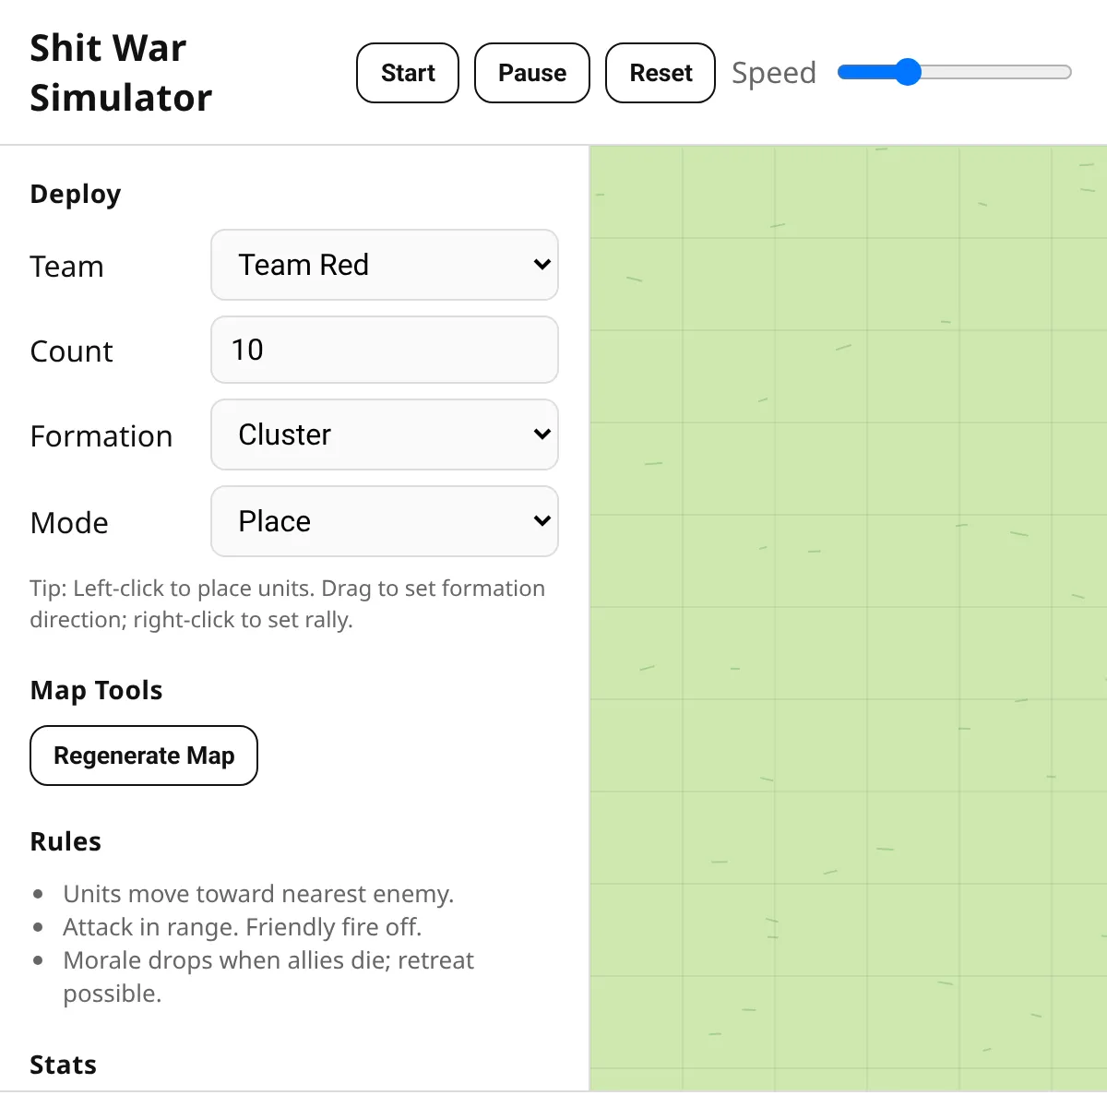This screenshot has height=1107, width=1107.
Task: Expand the Formation Cluster dropdown
Action: click(x=385, y=434)
